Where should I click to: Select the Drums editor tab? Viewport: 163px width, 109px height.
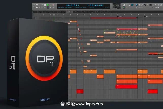[x=77, y=12]
